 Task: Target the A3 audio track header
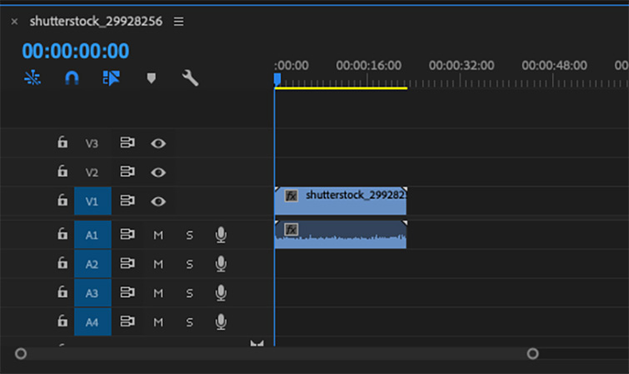pos(92,293)
